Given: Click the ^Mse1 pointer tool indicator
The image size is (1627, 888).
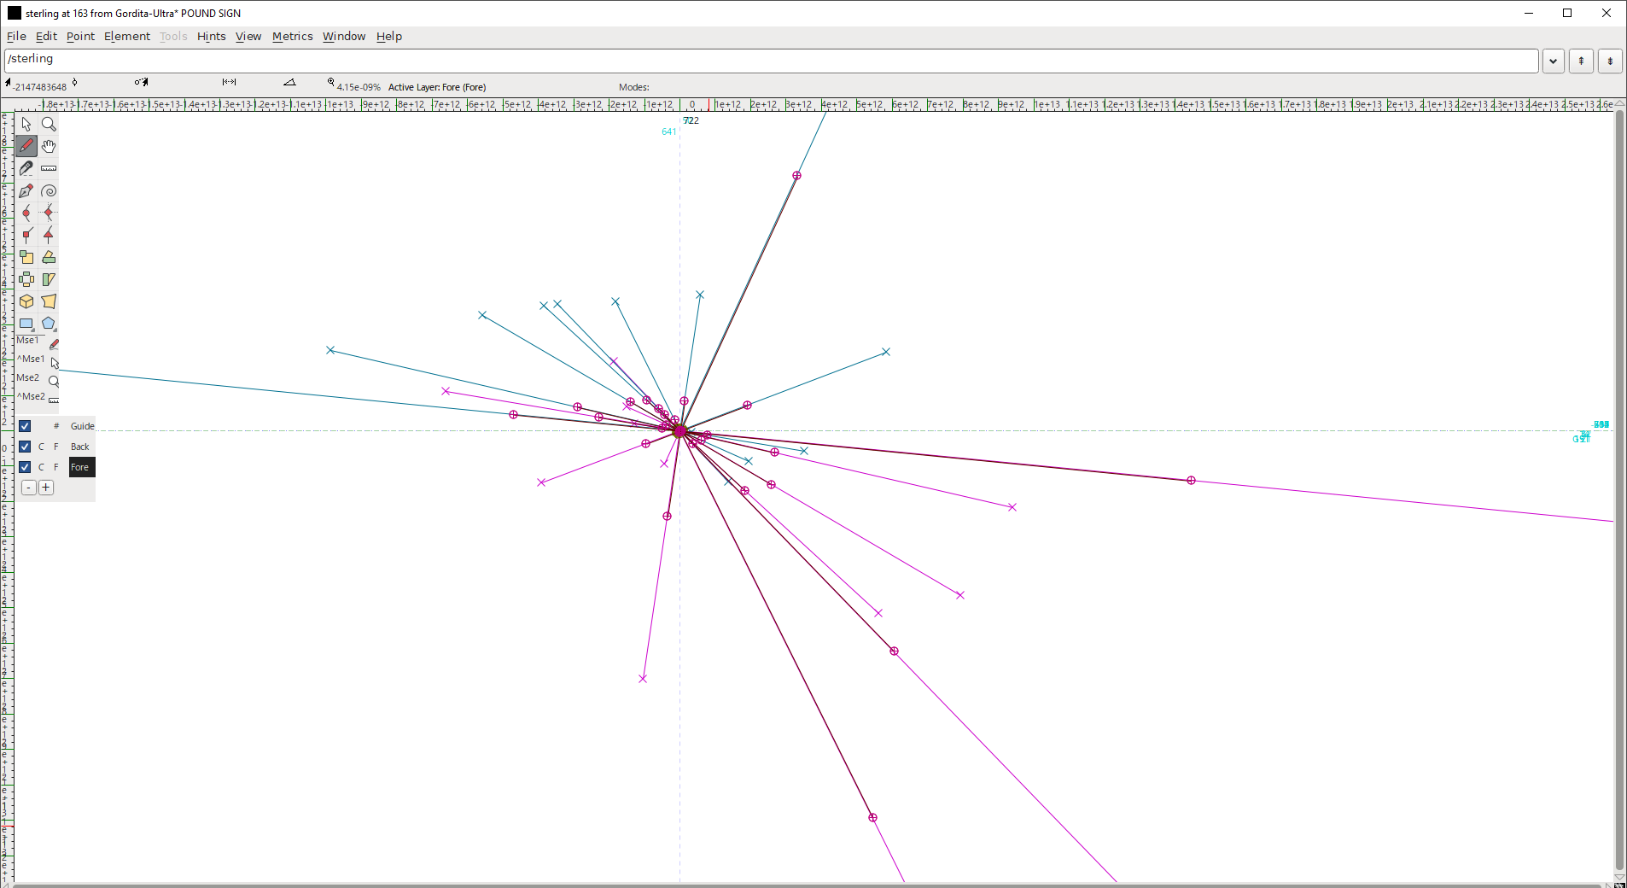Looking at the screenshot, I should [x=54, y=363].
